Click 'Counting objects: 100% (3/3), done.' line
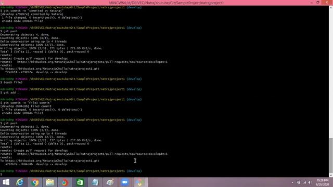 pos(30,130)
